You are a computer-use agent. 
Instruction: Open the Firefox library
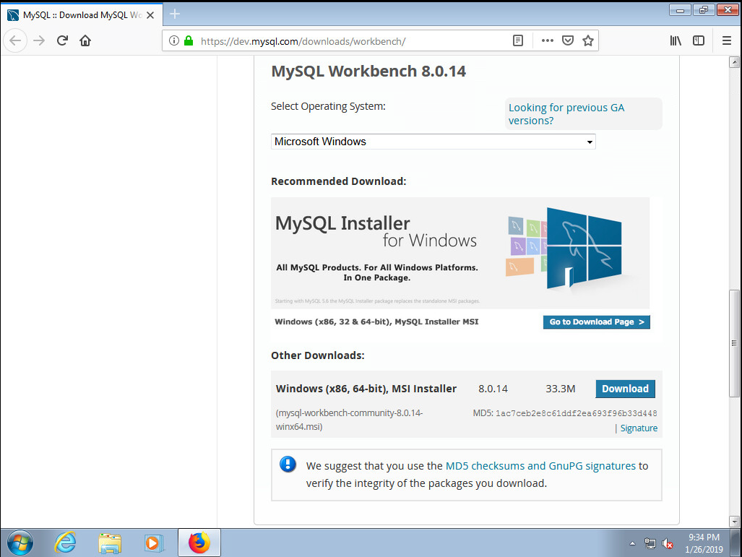click(x=676, y=40)
